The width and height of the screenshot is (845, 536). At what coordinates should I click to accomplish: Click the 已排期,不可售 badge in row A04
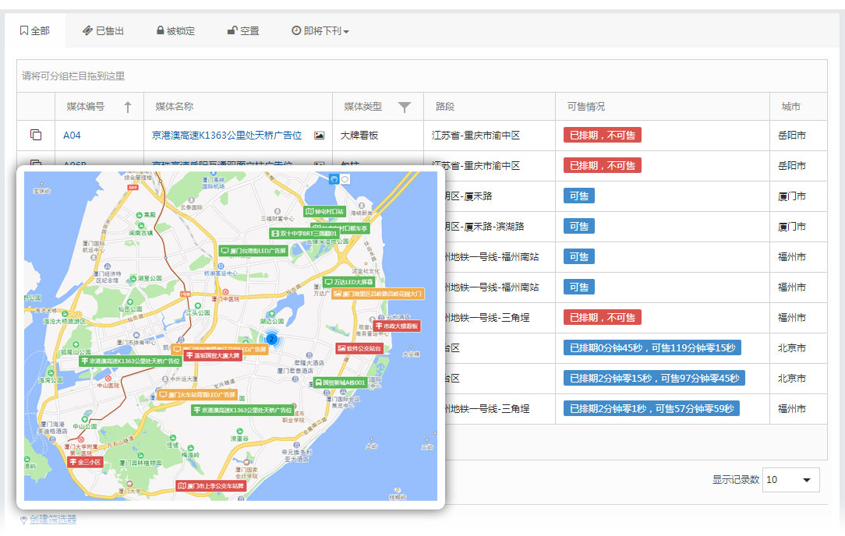[602, 136]
